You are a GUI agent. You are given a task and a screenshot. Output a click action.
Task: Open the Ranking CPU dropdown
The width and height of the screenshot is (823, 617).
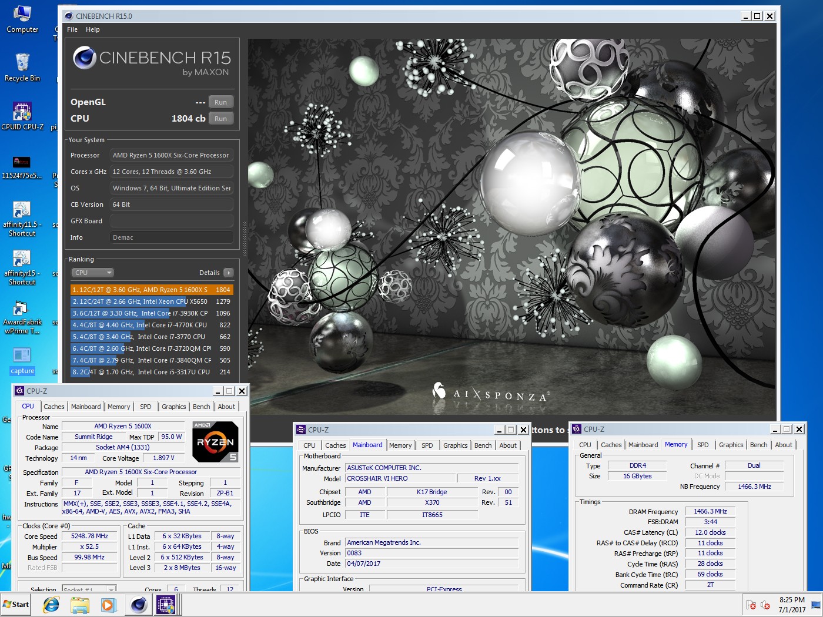[93, 273]
